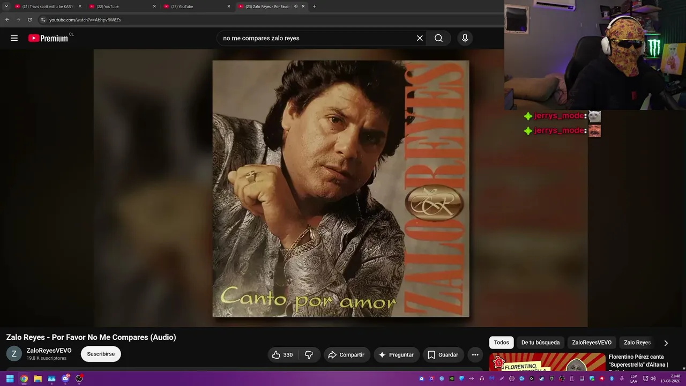The image size is (686, 386).
Task: Open the Windows Start menu
Action: [x=10, y=378]
